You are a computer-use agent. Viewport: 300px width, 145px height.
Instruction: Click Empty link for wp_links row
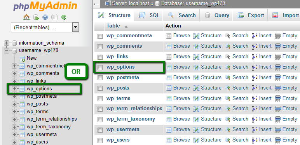[290, 57]
